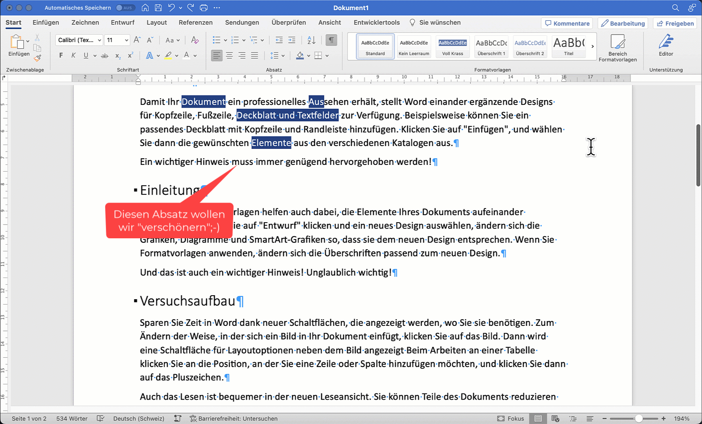The image size is (702, 424).
Task: Click the Sort (A-Z) icon
Action: (311, 40)
